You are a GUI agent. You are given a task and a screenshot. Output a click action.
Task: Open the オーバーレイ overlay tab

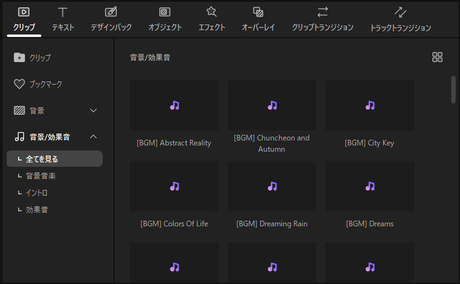pyautogui.click(x=258, y=19)
